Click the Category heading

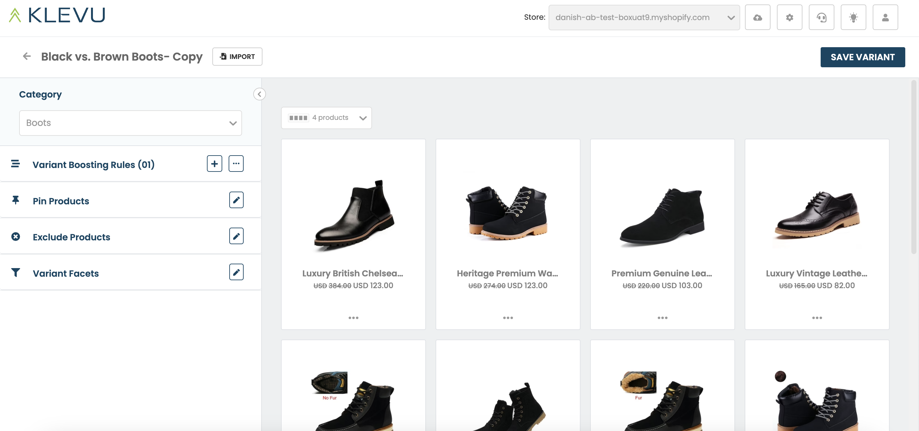[40, 94]
